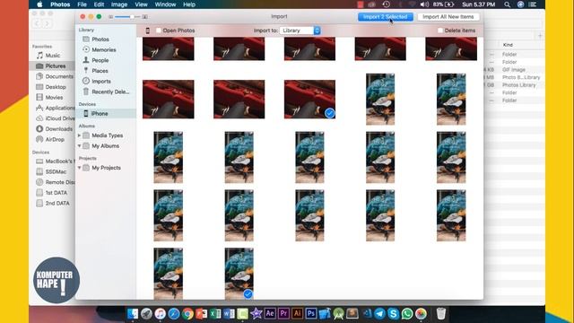
Task: Select the Media Types album folder
Action: [103, 135]
